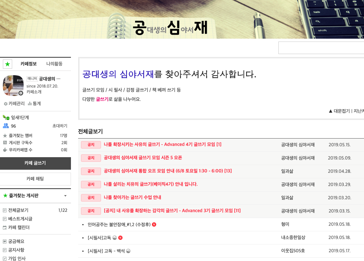Screen dimensions: 364x261
Task: Click the 잎새1단계 leaf level icon
Action: point(6,117)
